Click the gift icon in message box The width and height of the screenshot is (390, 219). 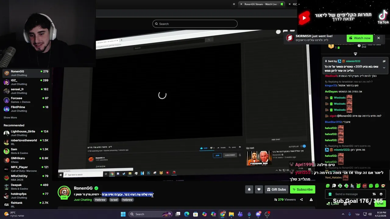point(330,194)
